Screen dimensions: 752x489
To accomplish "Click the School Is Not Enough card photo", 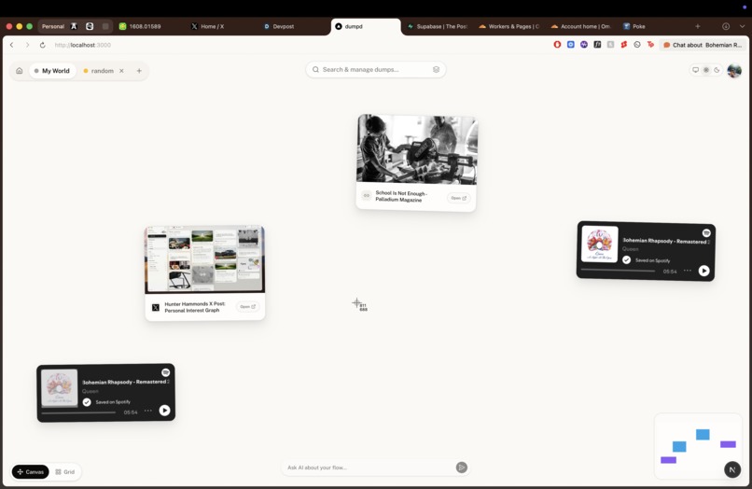I will click(417, 149).
